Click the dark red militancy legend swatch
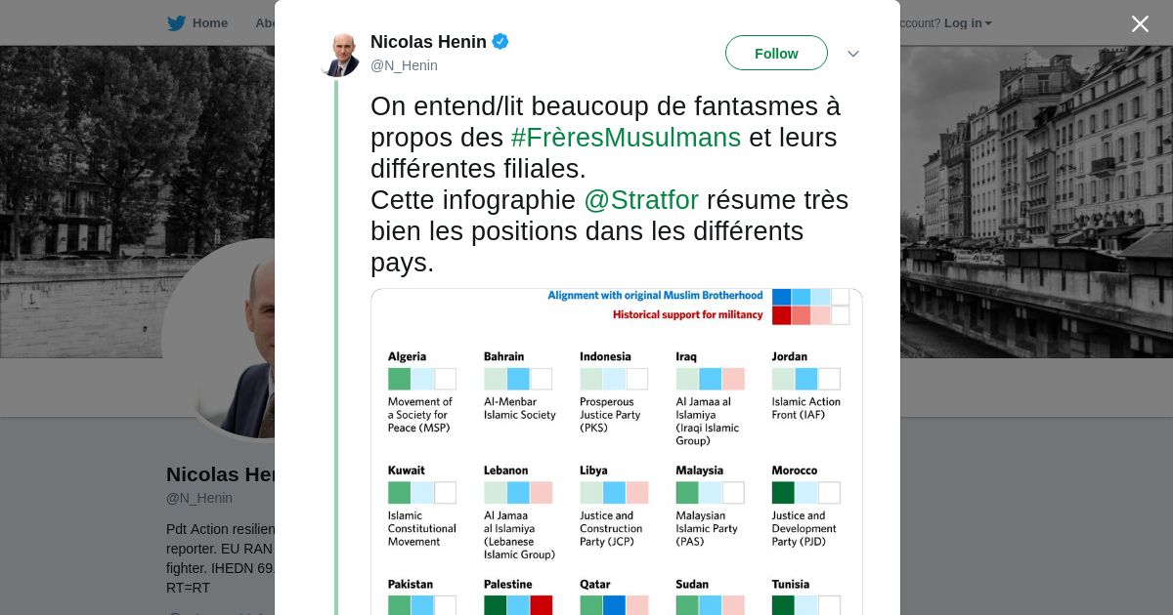The width and height of the screenshot is (1173, 615). (x=782, y=315)
